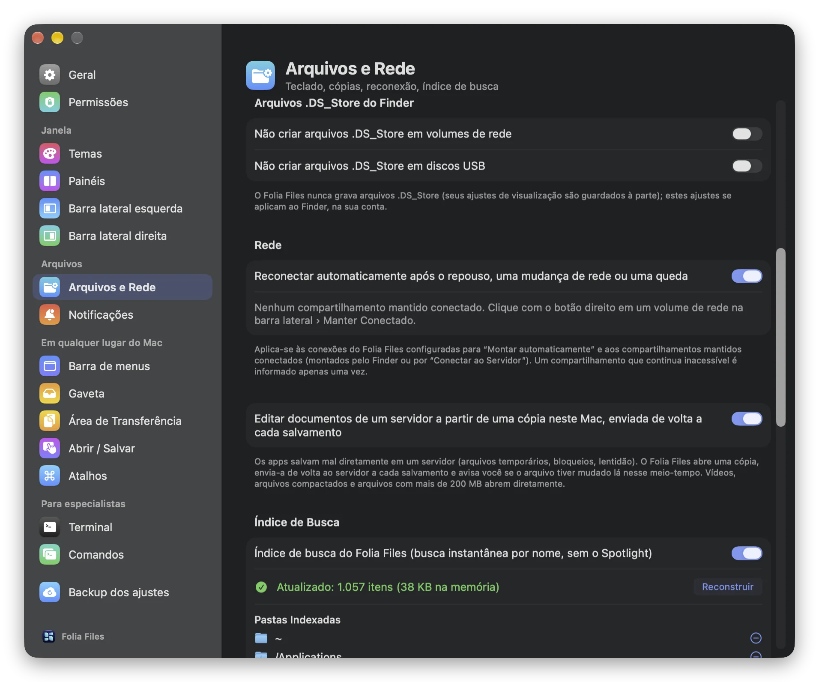The image size is (819, 682).
Task: Disable automatic reconnect after sleep toggle
Action: coord(747,276)
